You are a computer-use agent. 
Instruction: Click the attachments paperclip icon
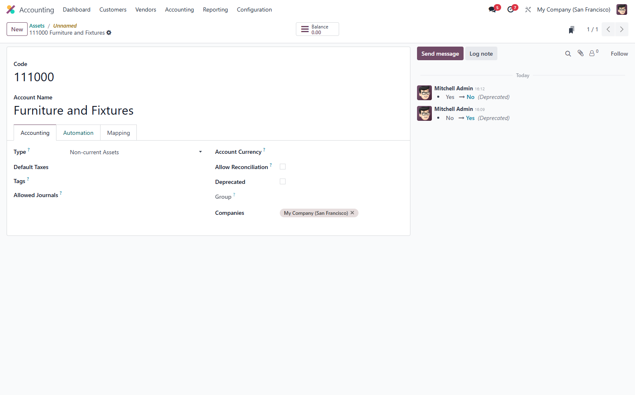coord(580,53)
